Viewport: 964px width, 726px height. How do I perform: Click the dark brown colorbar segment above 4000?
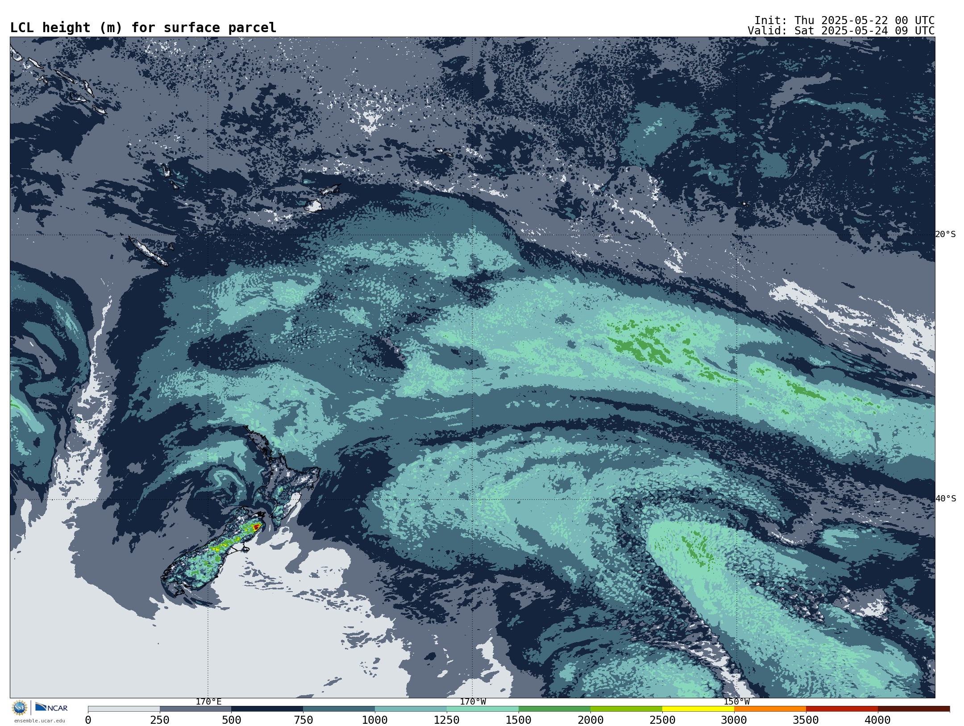point(914,709)
